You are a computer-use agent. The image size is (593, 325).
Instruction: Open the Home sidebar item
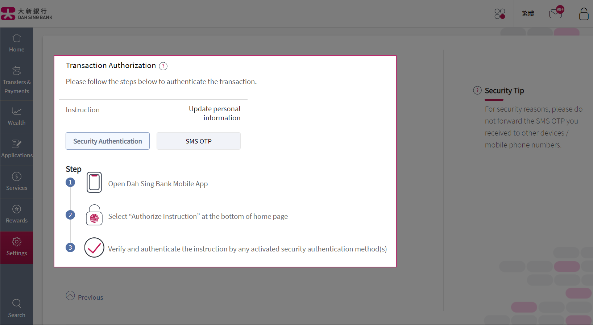[17, 43]
